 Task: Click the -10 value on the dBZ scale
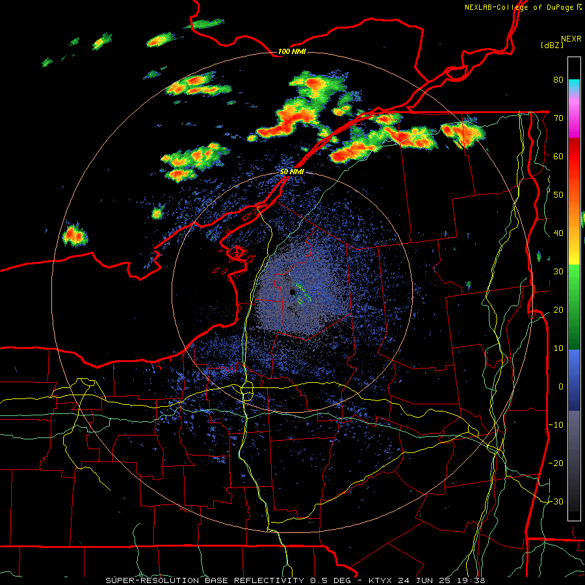click(x=556, y=424)
